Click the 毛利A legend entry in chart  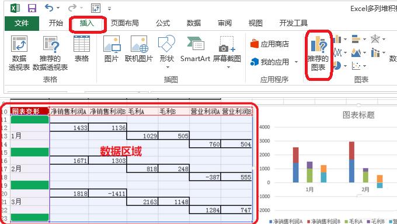click(x=353, y=222)
